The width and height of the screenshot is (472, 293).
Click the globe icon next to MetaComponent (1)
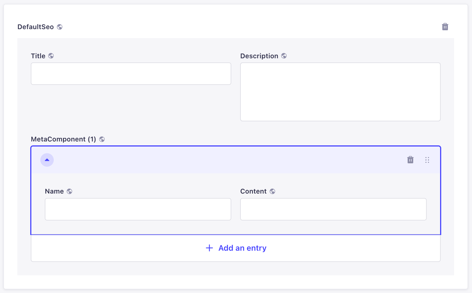click(102, 139)
